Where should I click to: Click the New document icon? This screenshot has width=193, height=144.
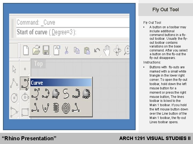click(x=26, y=50)
